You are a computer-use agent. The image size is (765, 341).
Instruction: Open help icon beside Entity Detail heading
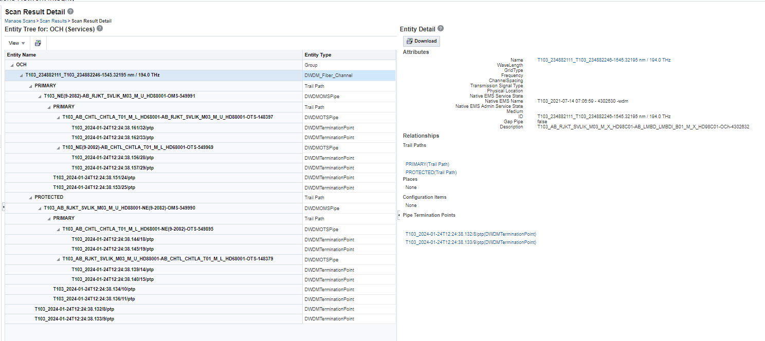pos(441,29)
